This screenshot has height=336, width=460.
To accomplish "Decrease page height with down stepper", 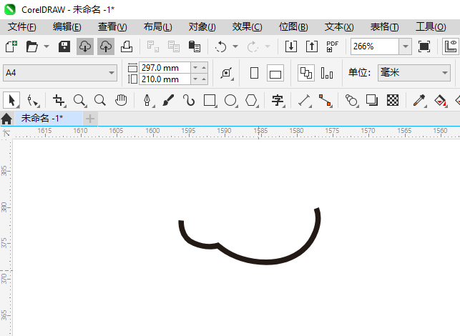I will [195, 79].
